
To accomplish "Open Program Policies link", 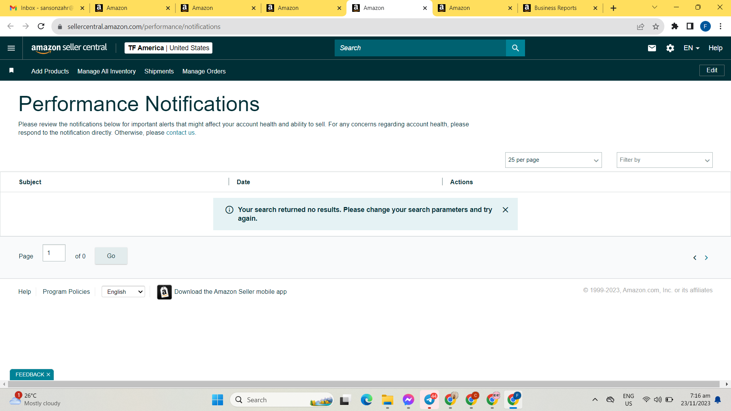I will pos(66,292).
